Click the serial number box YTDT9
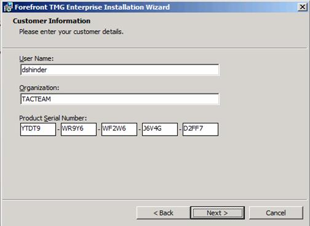This screenshot has height=226, width=310. click(x=38, y=129)
